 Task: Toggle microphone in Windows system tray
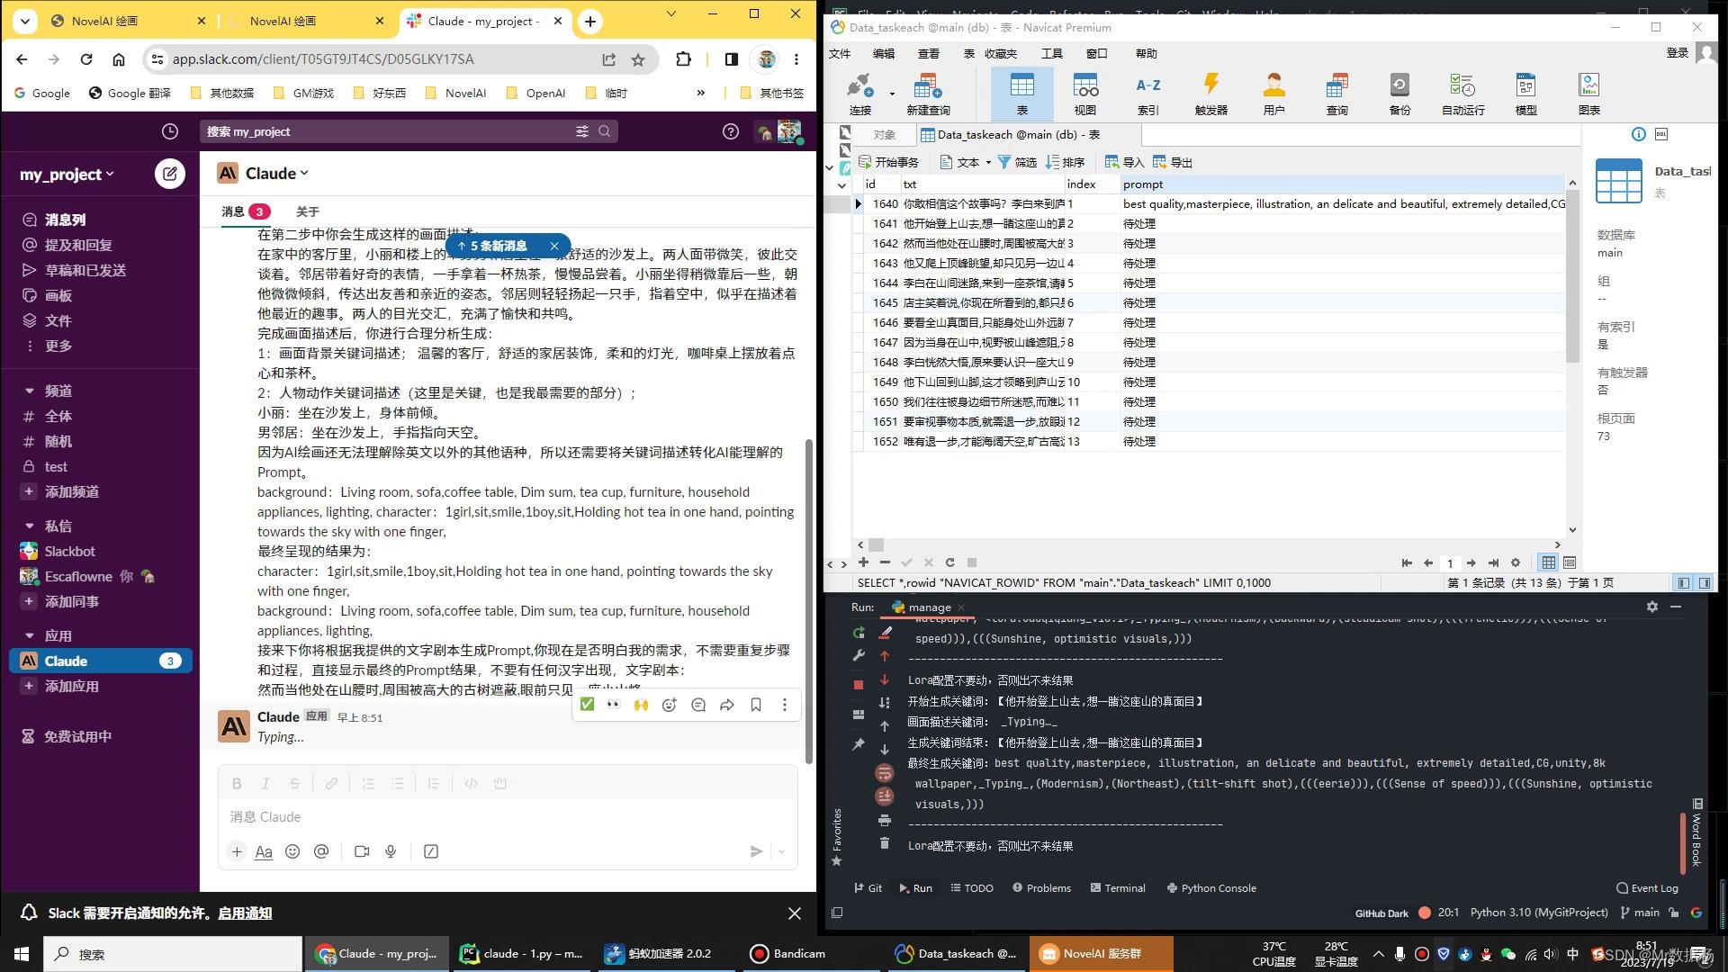click(1399, 954)
